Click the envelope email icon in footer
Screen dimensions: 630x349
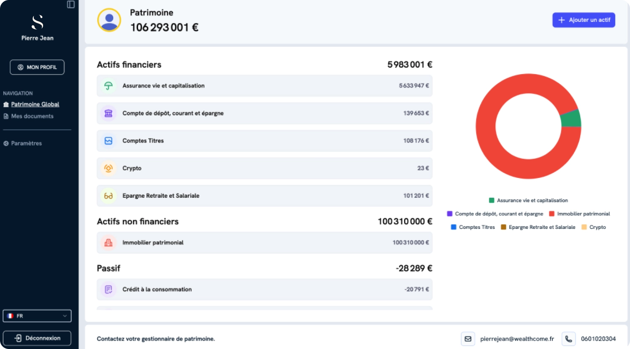click(468, 339)
